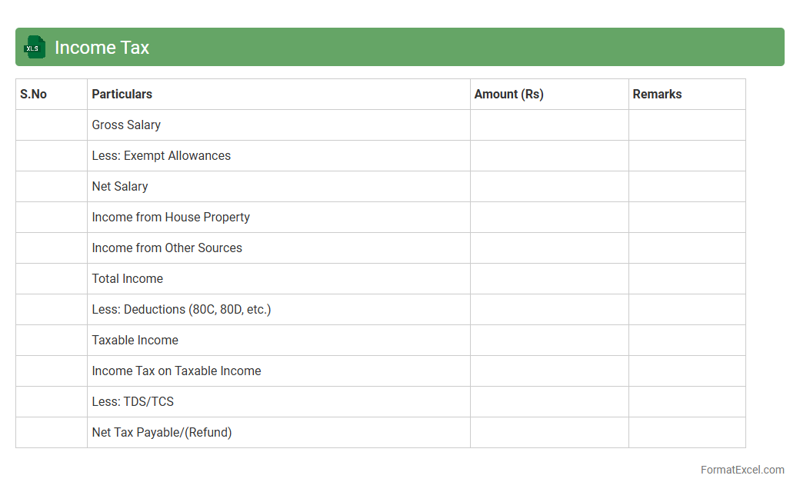Click the Less: Exempt Allowances cell

click(162, 155)
